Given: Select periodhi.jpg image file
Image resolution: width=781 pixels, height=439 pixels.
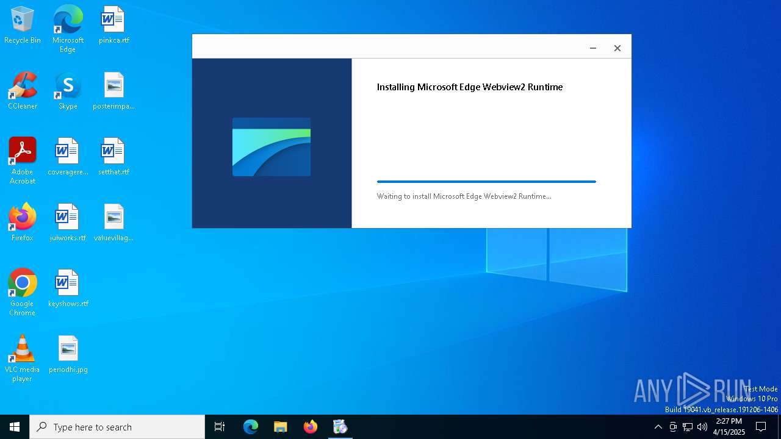Looking at the screenshot, I should click(x=68, y=354).
